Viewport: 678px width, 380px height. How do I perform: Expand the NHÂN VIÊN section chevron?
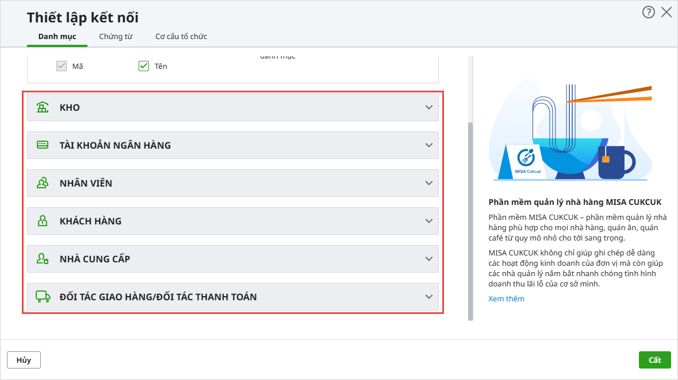(428, 183)
